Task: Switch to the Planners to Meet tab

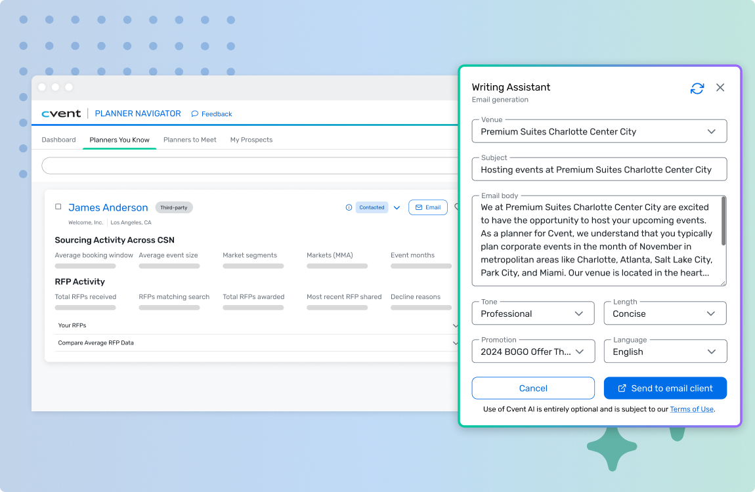Action: pos(190,140)
